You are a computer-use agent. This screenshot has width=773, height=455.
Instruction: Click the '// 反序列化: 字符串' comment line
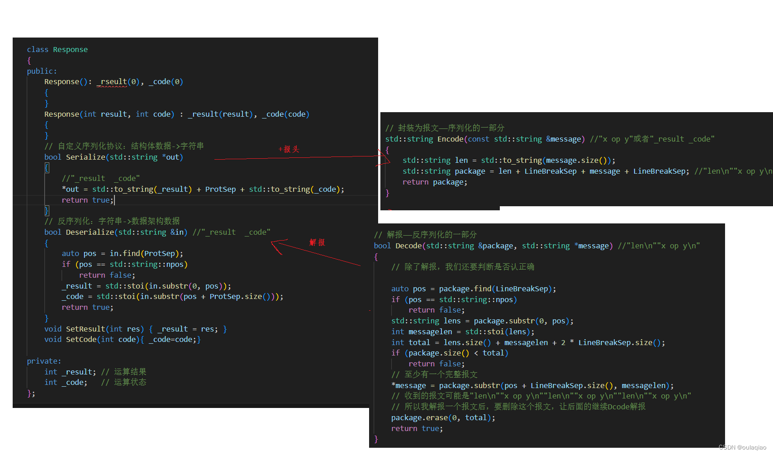click(x=112, y=221)
